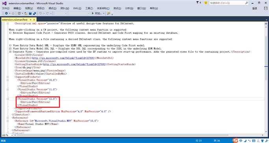Viewport: 269px width, 143px height.
Task: Open the Window (窗口) menu
Action: point(141,8)
